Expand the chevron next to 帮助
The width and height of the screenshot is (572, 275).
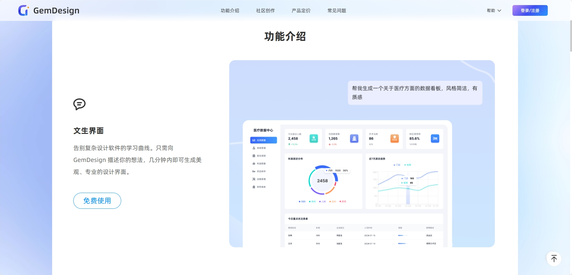click(x=499, y=11)
